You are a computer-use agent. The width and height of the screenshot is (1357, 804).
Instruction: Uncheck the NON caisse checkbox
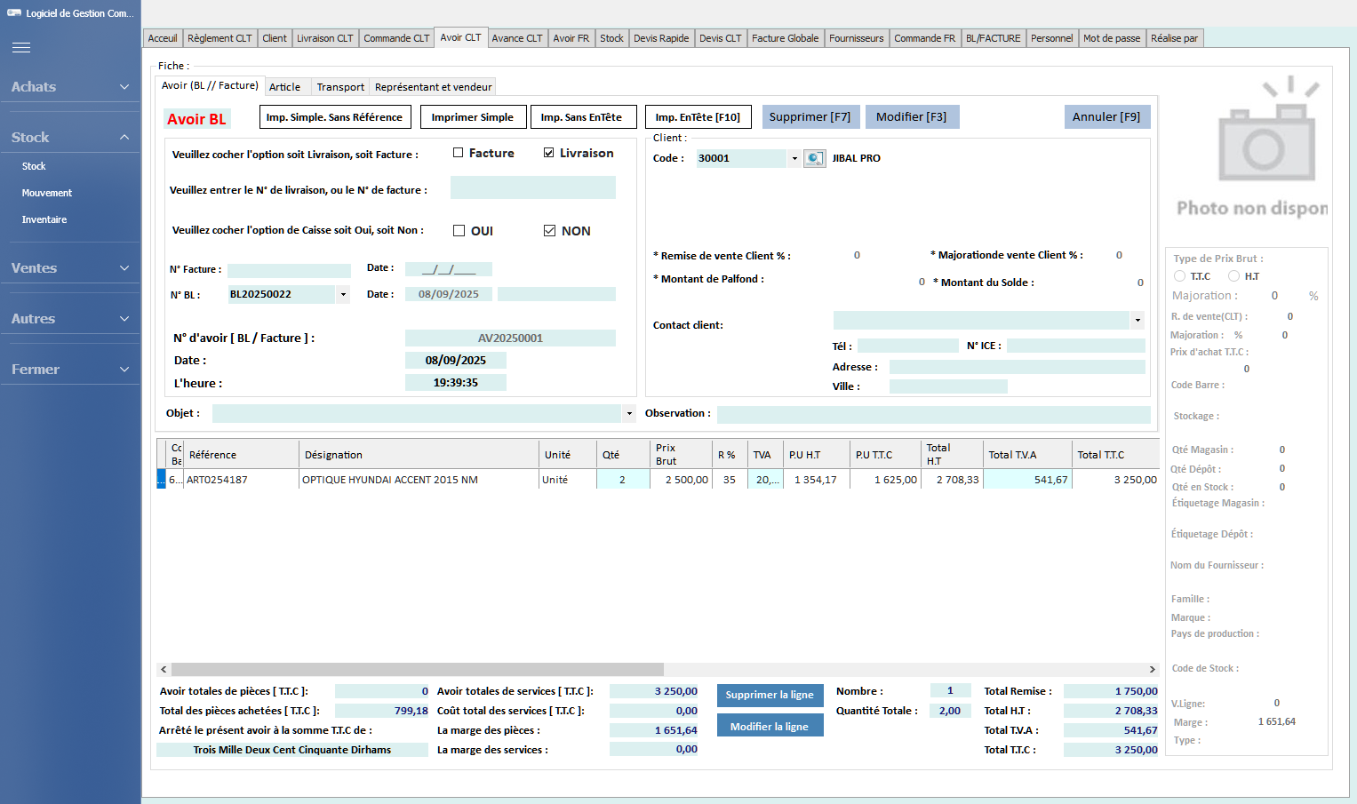click(550, 231)
